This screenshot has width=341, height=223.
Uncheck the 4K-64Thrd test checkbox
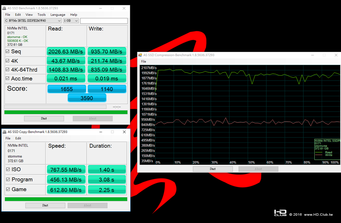coord(7,70)
